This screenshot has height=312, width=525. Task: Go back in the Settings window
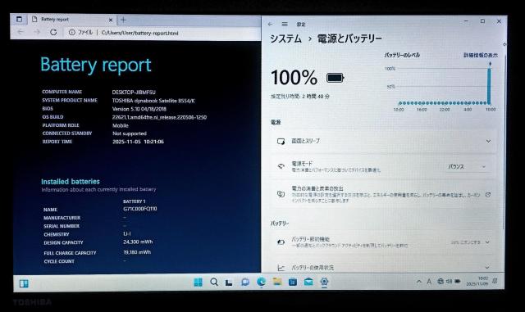[x=270, y=24]
